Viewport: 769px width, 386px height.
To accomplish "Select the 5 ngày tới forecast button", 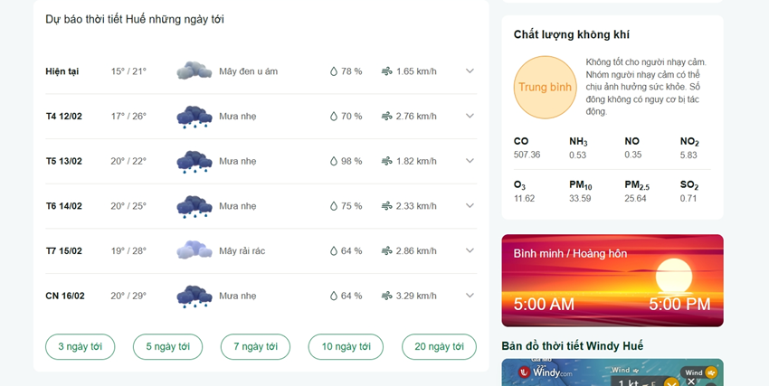I will [x=167, y=347].
